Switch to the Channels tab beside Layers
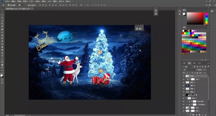 194,63
